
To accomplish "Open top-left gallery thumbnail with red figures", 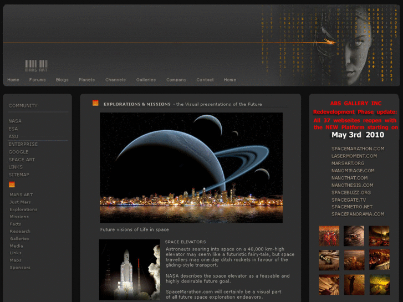I will [x=329, y=236].
